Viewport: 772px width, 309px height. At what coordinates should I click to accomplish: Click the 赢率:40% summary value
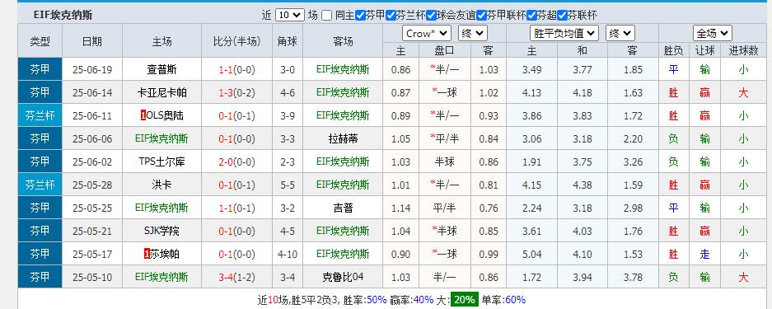coord(412,299)
